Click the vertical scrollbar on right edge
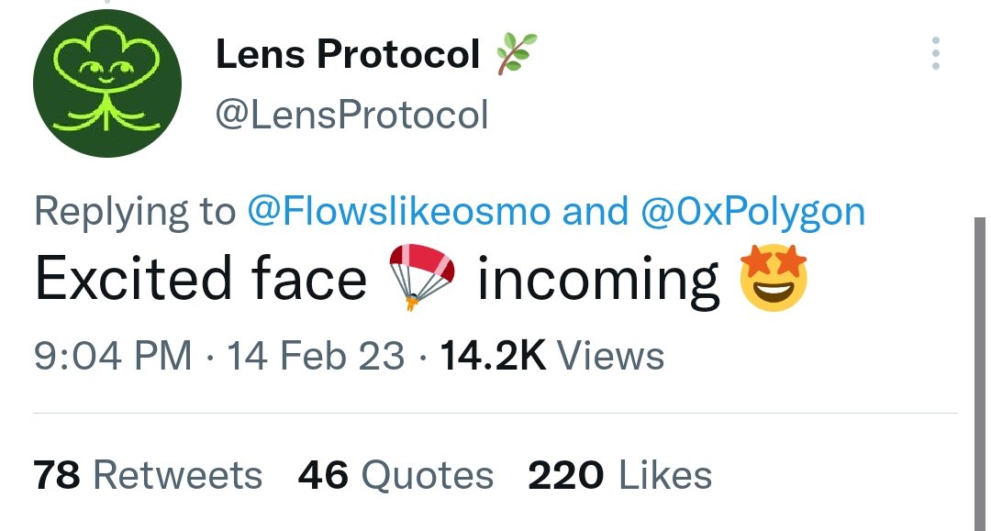Viewport: 991px width, 531px height. 980,374
